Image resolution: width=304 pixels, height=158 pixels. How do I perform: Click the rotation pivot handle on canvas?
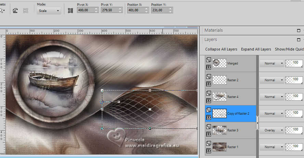tap(102, 102)
